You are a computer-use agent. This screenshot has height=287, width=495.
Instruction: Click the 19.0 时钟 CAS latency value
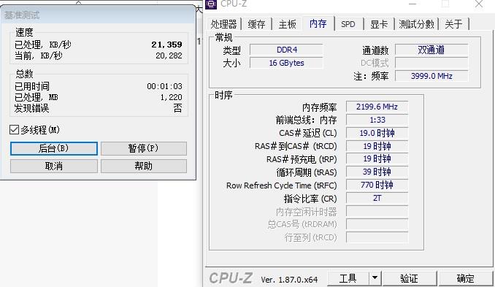click(x=377, y=133)
